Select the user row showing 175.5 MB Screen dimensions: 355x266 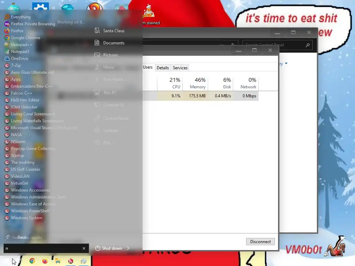coord(201,96)
